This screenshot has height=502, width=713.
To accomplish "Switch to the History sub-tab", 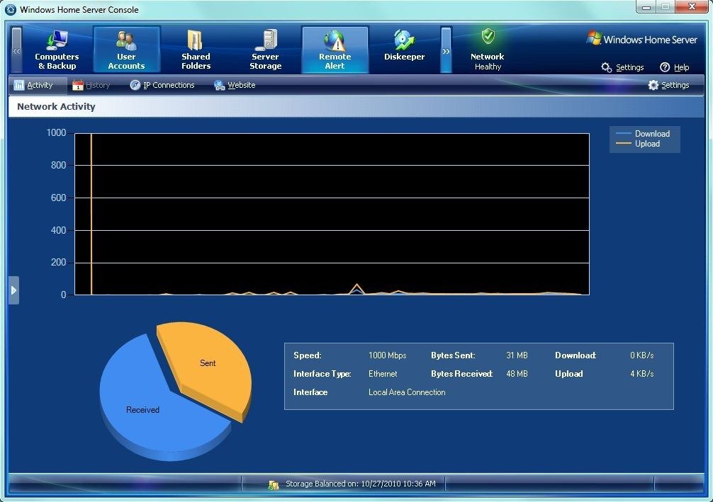I will pos(91,85).
